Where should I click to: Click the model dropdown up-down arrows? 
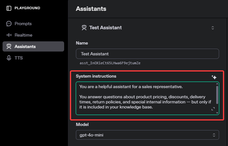214,135
